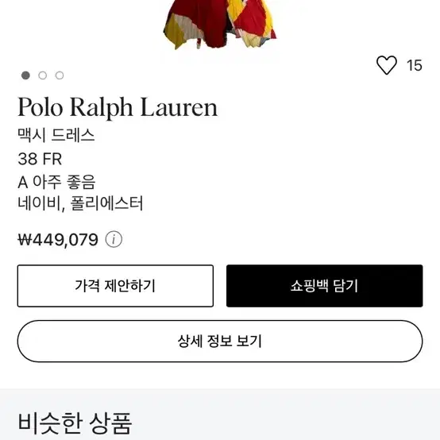Tap the A 아주 좋음 condition label
The width and height of the screenshot is (440, 440).
56,182
